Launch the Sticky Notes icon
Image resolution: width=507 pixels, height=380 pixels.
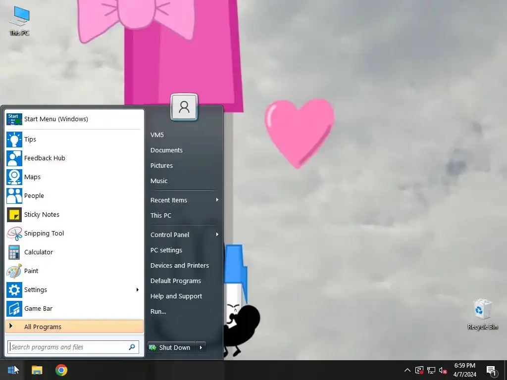pyautogui.click(x=14, y=215)
